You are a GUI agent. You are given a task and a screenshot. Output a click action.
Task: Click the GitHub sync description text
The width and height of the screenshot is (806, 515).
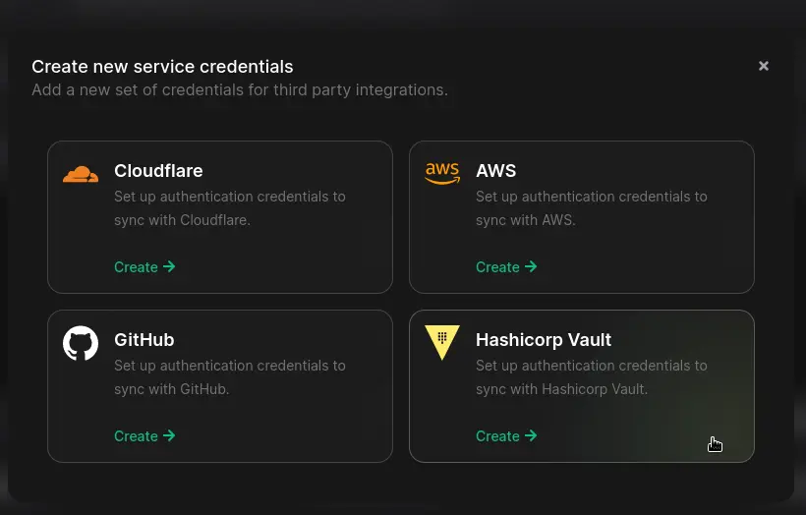point(229,377)
